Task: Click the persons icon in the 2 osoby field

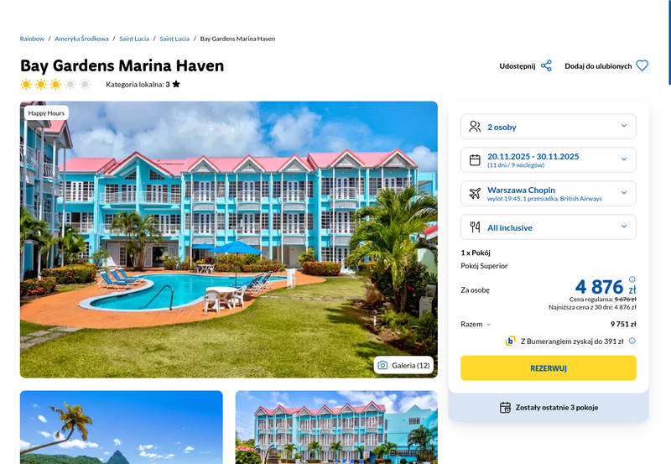Action: (x=475, y=126)
